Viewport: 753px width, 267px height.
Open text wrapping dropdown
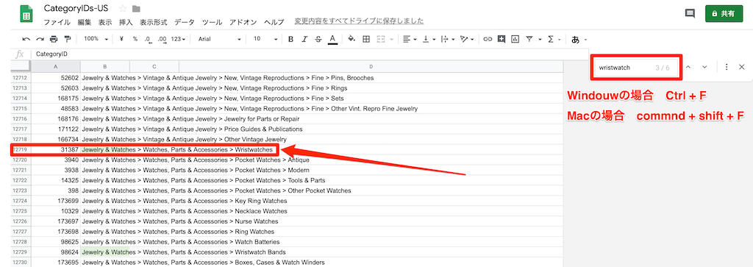point(448,40)
